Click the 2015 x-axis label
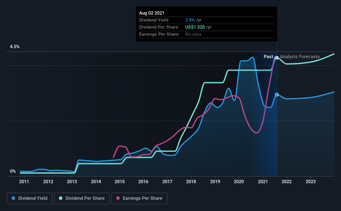341x211 pixels. [120, 182]
